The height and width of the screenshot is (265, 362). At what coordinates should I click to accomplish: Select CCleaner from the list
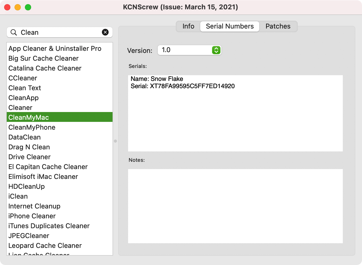23,78
